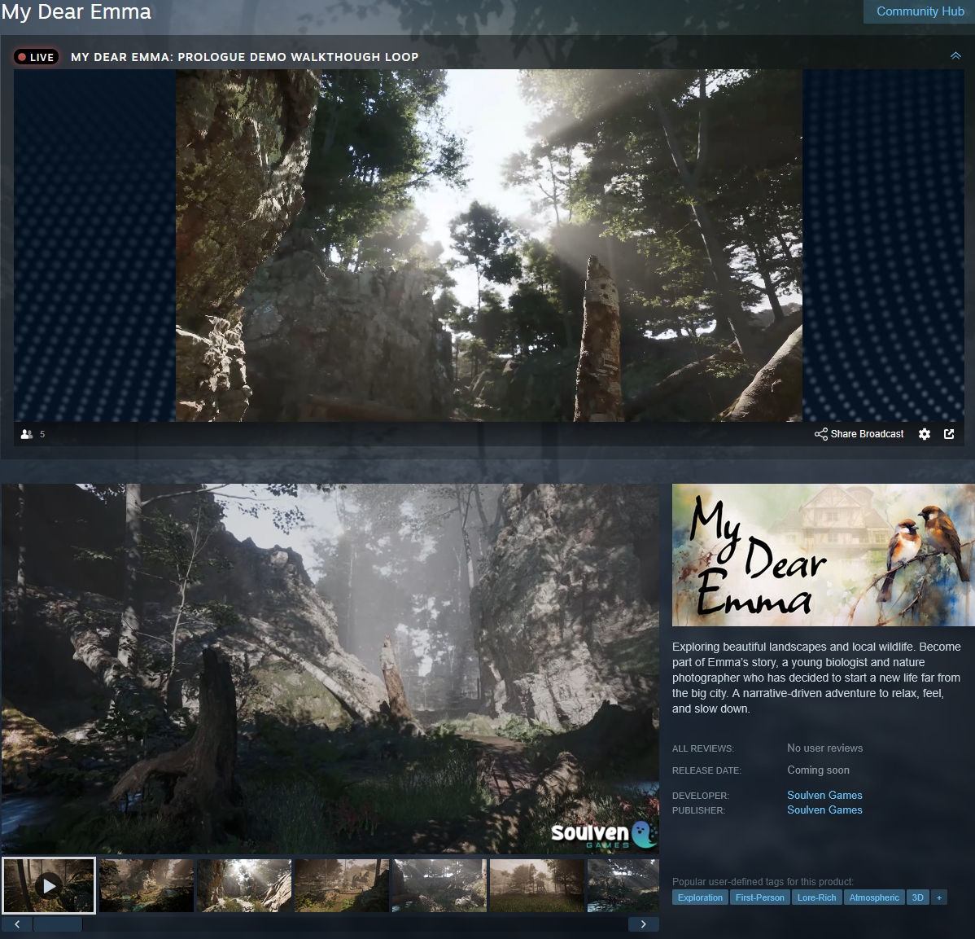Select the First-Person tag

pyautogui.click(x=759, y=897)
